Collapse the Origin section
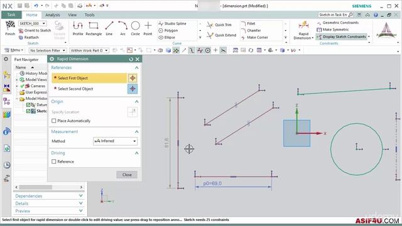402x226 pixels. tap(137, 102)
